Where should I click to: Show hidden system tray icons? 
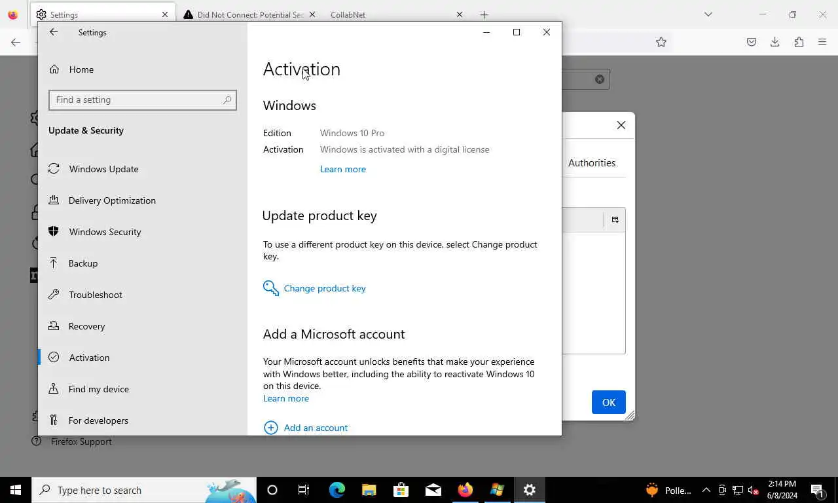click(706, 490)
